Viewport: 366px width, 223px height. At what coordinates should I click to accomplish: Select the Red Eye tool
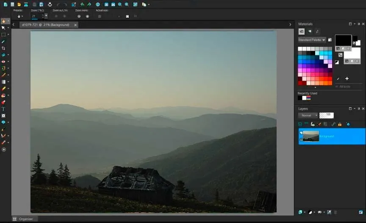[4, 62]
